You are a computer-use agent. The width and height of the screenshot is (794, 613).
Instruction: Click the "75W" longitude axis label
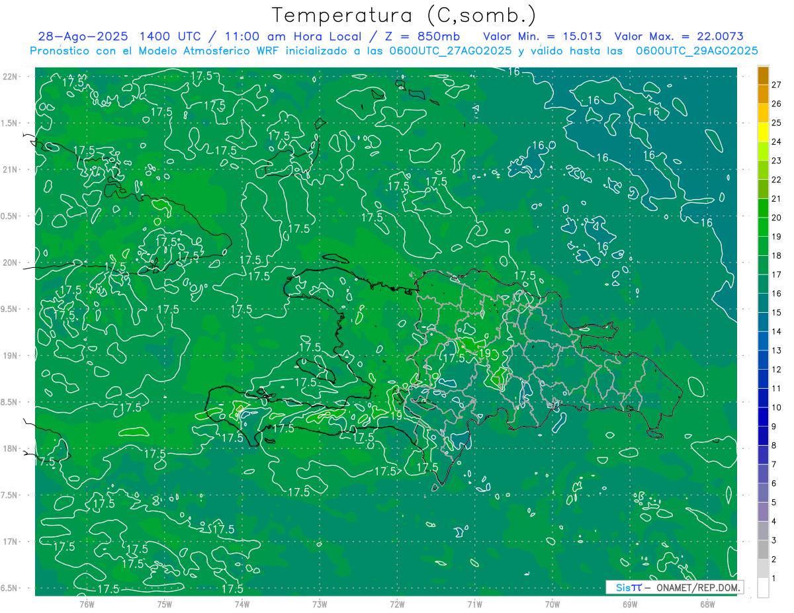click(x=165, y=604)
